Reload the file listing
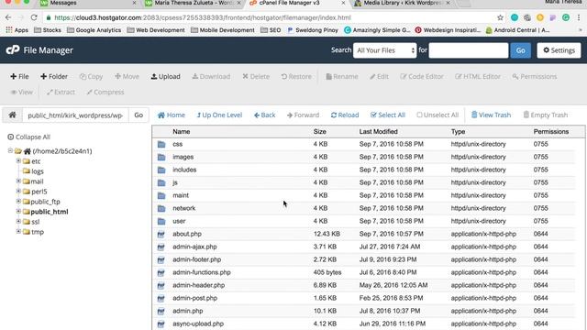Image resolution: width=587 pixels, height=330 pixels. [x=345, y=115]
